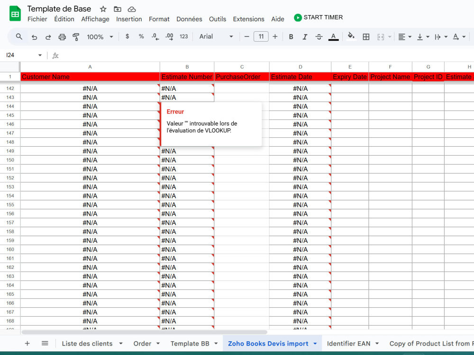Open the Outils menu

(x=218, y=19)
